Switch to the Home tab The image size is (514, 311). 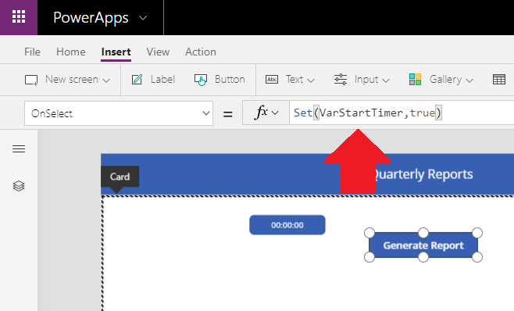(x=71, y=52)
